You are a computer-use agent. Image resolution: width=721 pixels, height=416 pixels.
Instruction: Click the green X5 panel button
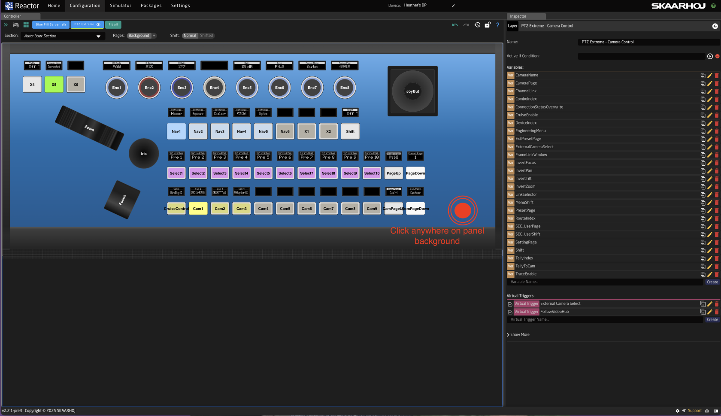[54, 85]
